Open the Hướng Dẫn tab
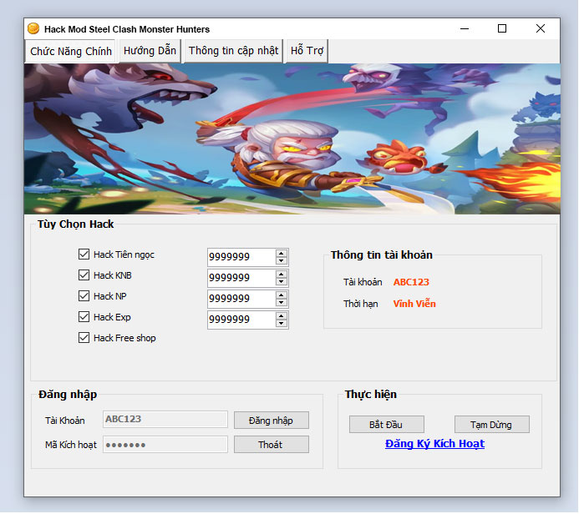 tap(150, 51)
